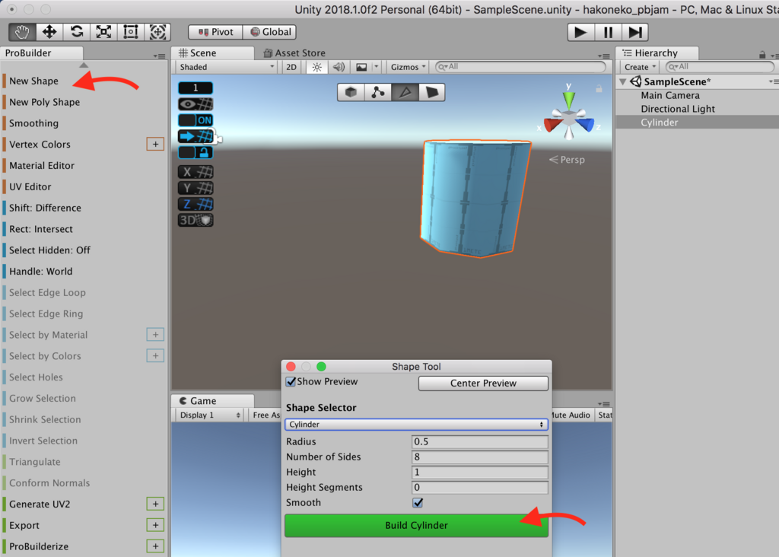Open the Material Editor
Viewport: 779px width, 557px height.
coord(42,165)
